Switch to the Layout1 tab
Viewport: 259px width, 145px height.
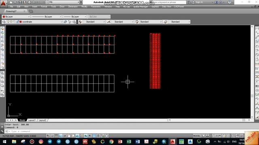click(32, 120)
